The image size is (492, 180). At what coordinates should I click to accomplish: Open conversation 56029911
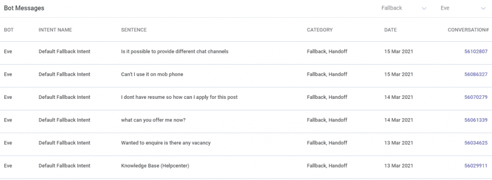point(476,166)
